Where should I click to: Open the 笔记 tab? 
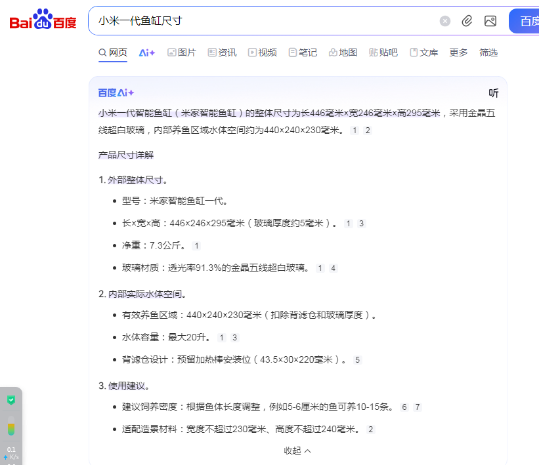[303, 52]
